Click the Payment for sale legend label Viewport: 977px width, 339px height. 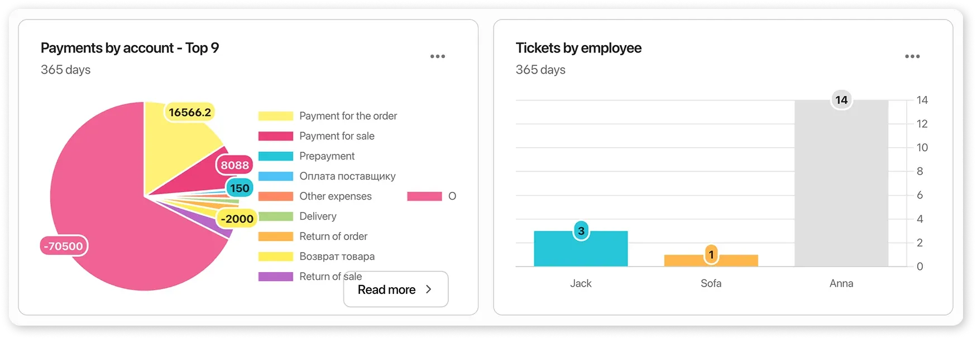(x=337, y=136)
